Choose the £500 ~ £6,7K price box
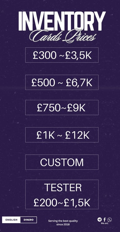 pyautogui.click(x=62, y=82)
